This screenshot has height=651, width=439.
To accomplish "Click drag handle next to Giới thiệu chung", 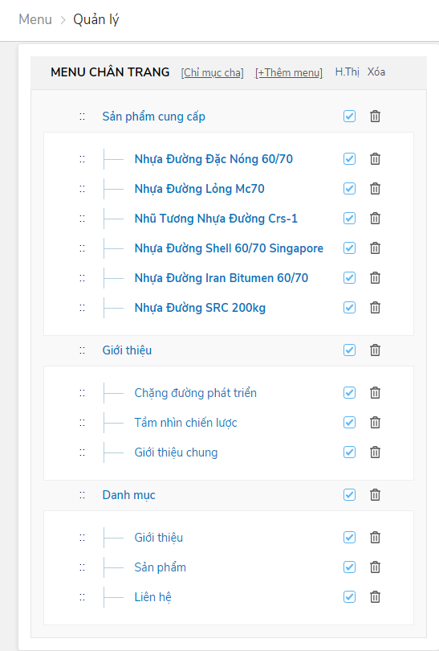I will tap(82, 452).
